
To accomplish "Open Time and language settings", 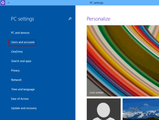I will [23, 89].
